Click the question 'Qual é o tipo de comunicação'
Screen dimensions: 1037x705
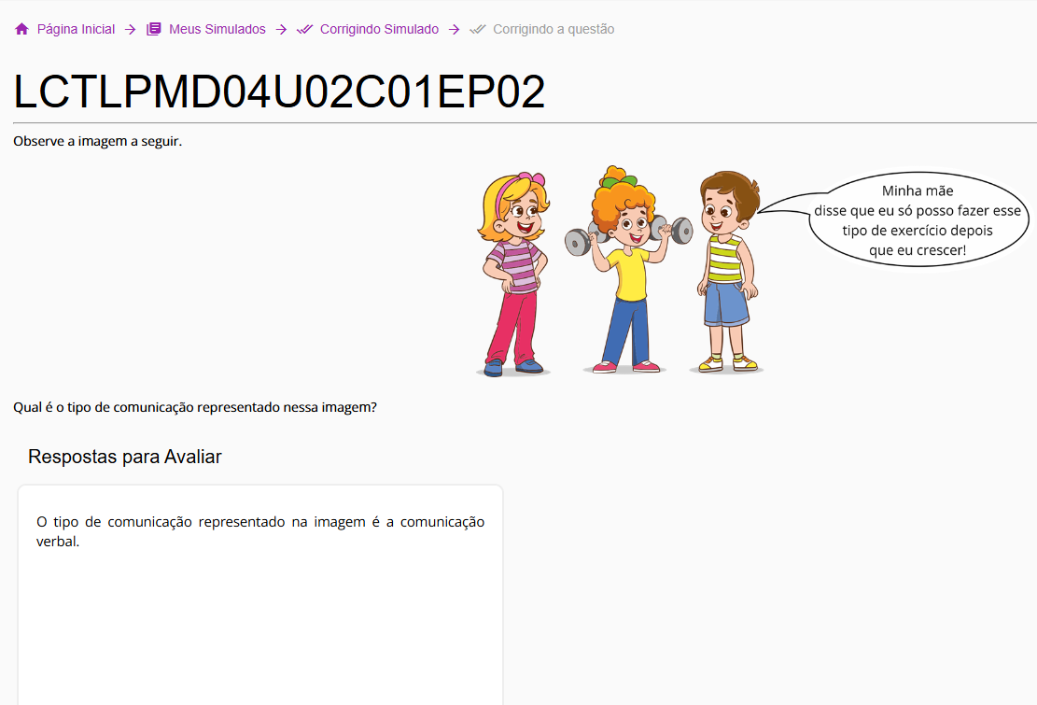click(x=195, y=407)
